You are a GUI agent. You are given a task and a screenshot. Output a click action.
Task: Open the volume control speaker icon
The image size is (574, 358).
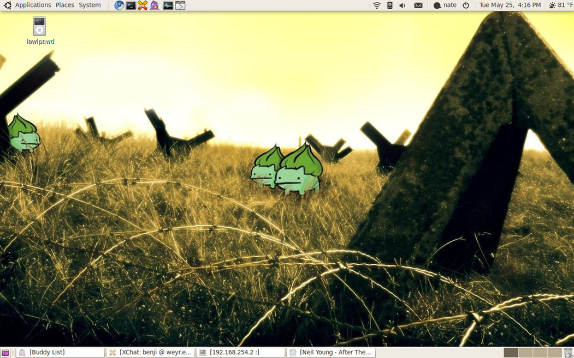403,5
